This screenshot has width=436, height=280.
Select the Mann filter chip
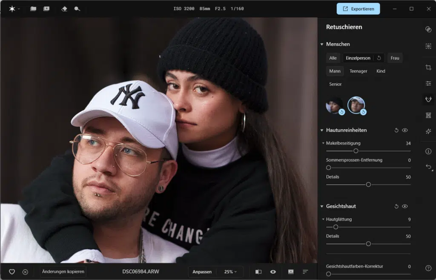335,71
